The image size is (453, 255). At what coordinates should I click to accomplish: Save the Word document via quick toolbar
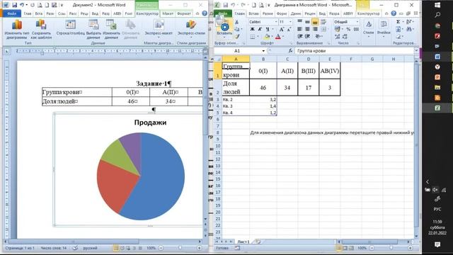(x=14, y=5)
